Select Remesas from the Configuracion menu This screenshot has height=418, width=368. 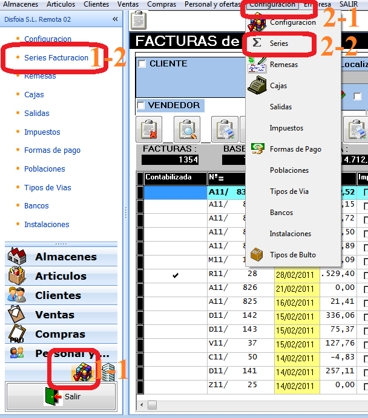[283, 65]
